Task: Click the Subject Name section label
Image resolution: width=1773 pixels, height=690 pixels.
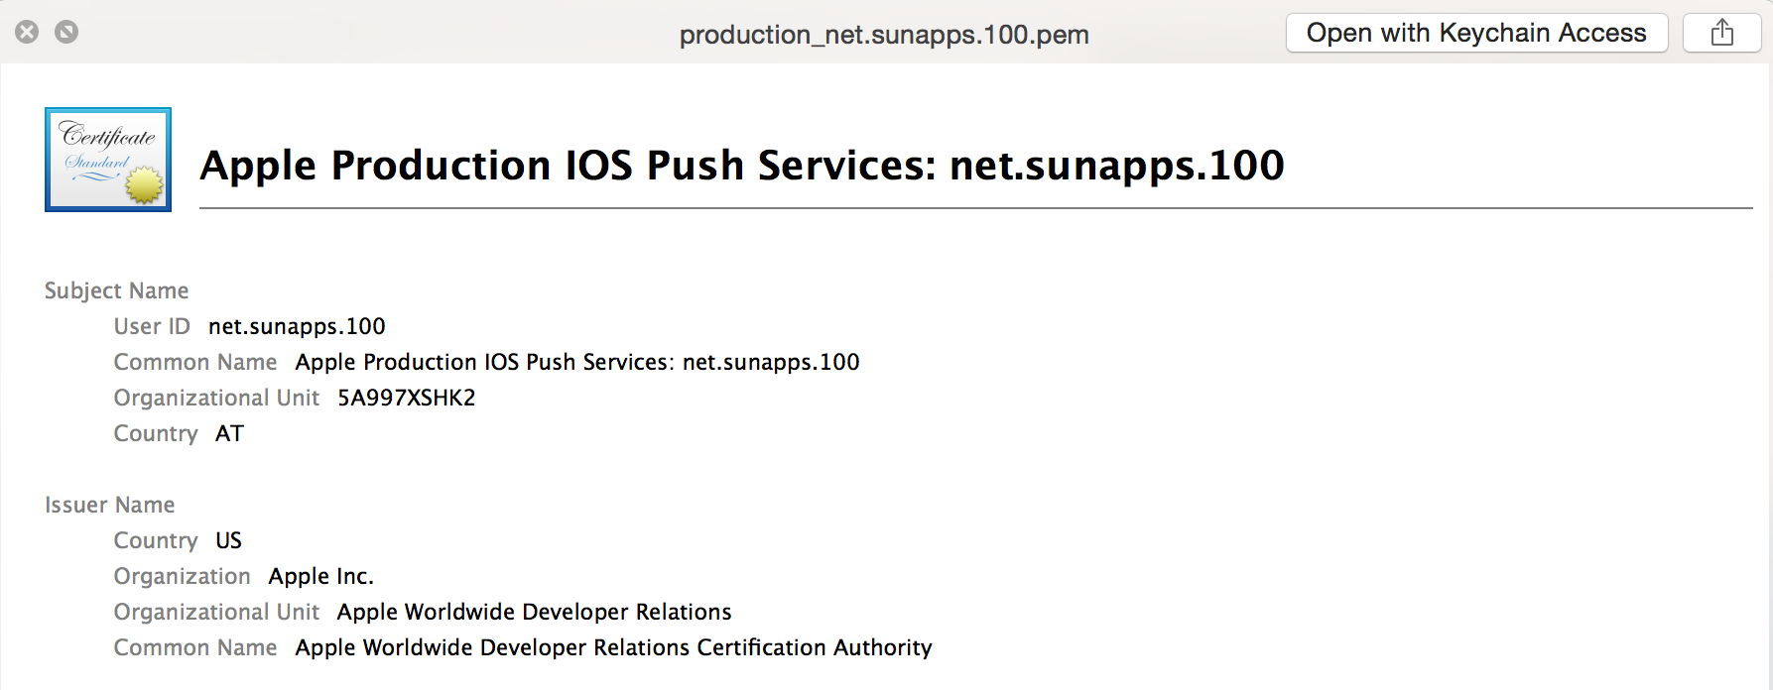Action: coord(116,290)
